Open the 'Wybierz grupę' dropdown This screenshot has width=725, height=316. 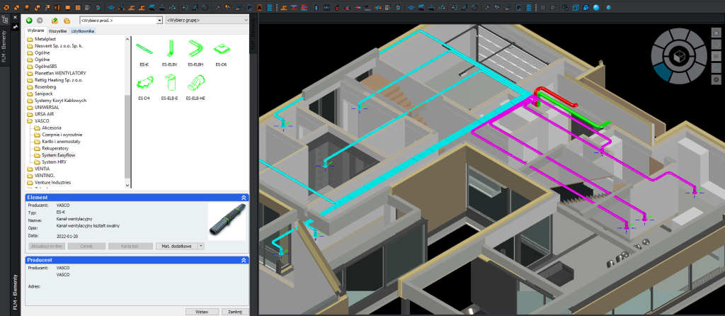[x=205, y=21]
